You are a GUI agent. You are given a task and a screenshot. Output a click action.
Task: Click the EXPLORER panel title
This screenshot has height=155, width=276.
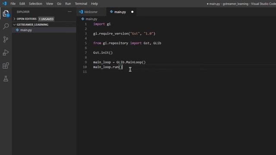click(23, 12)
